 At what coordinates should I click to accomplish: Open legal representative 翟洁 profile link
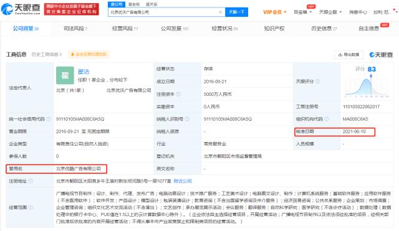84,72
